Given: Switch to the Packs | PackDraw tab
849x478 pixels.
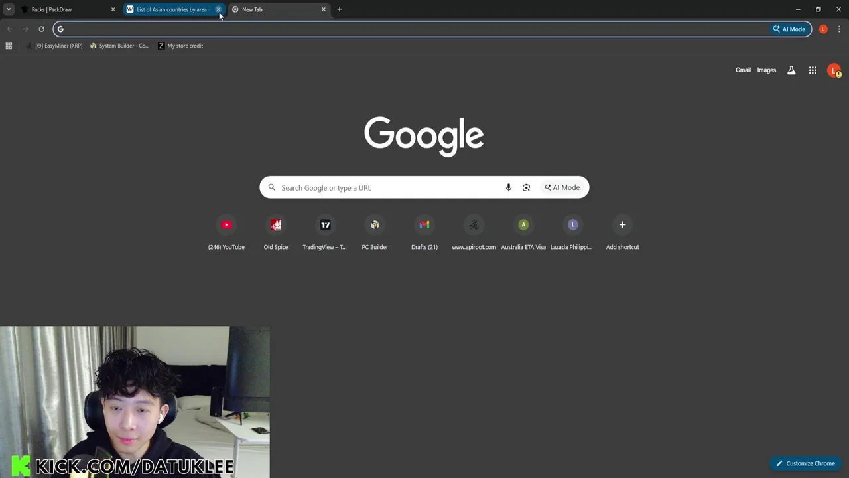Looking at the screenshot, I should [x=68, y=9].
